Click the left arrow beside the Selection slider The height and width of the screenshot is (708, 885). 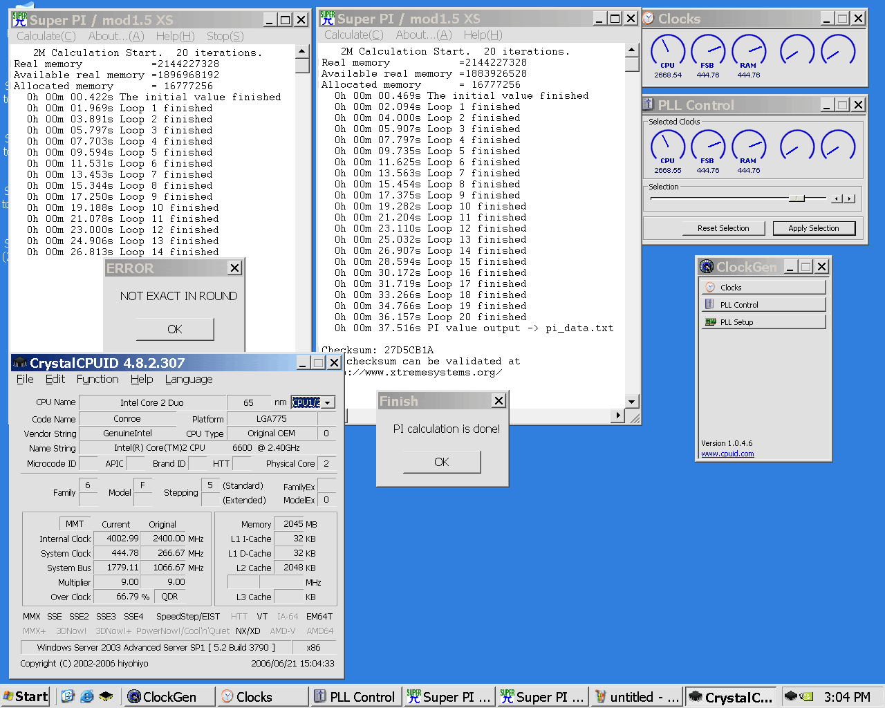837,198
